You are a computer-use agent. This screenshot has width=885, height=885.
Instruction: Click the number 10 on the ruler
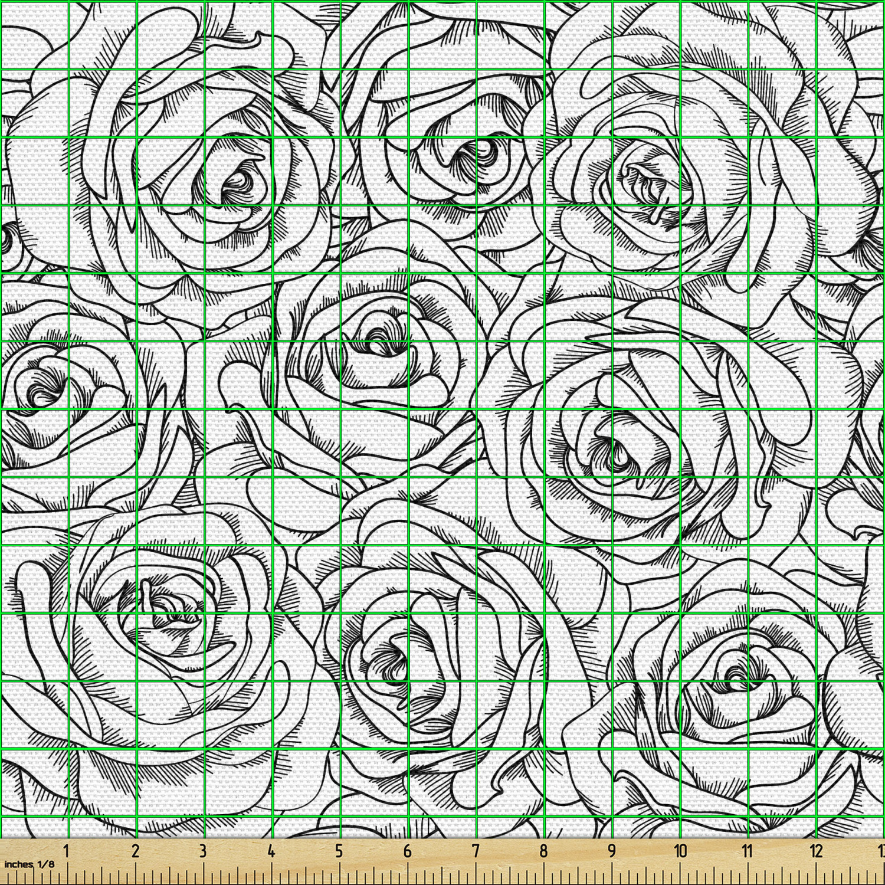(680, 851)
